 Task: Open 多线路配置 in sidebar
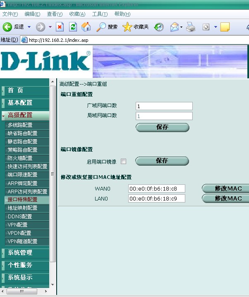27,125
